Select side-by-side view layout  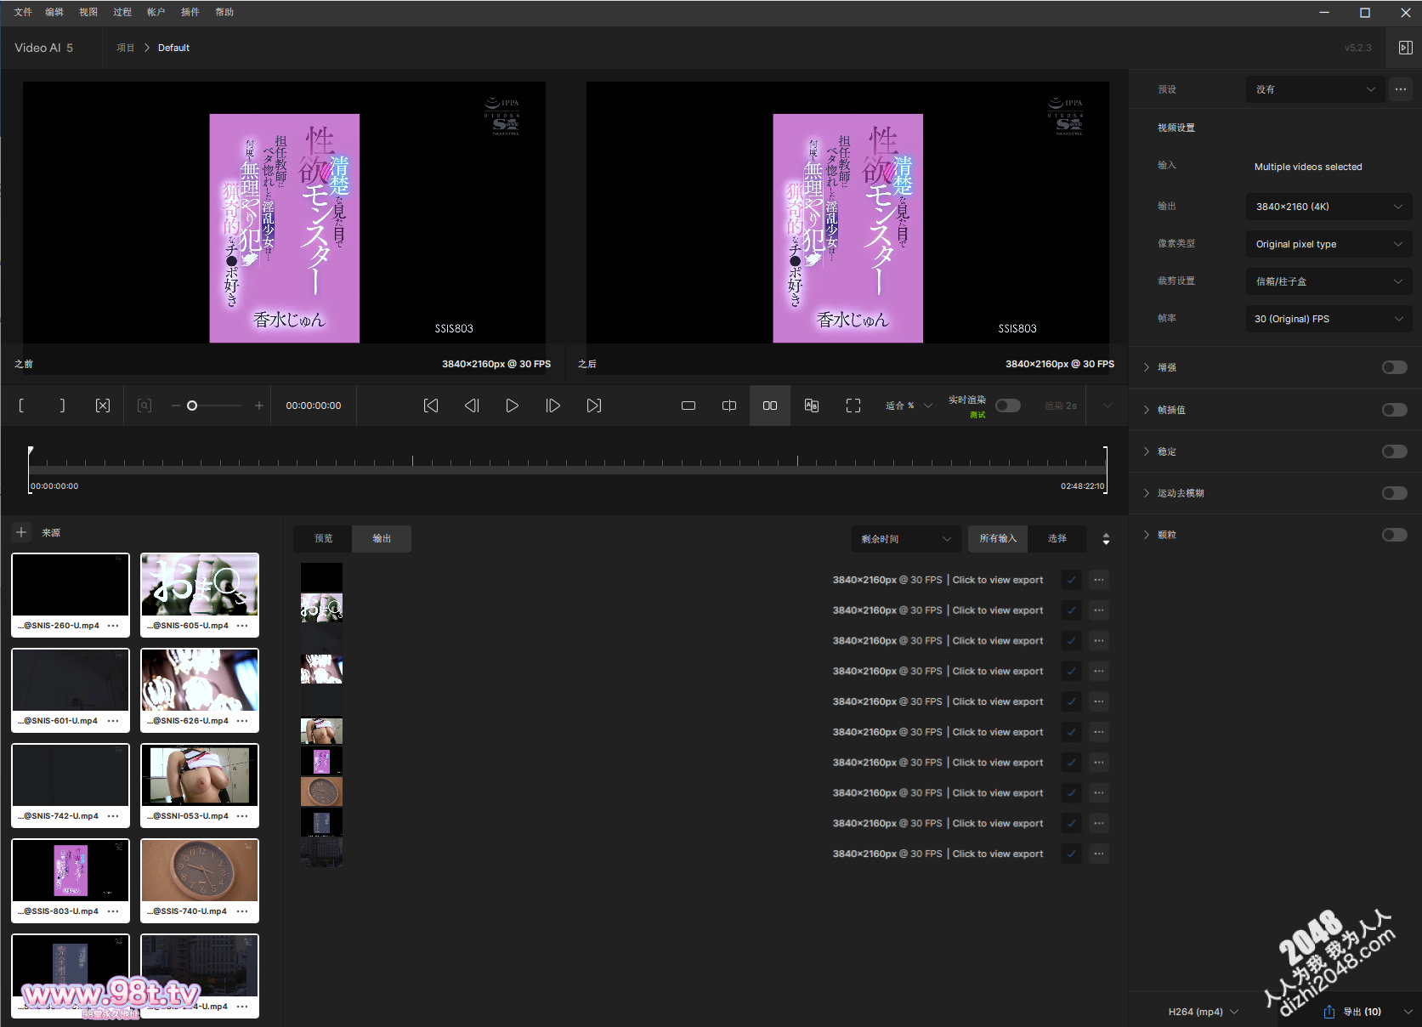pyautogui.click(x=770, y=406)
